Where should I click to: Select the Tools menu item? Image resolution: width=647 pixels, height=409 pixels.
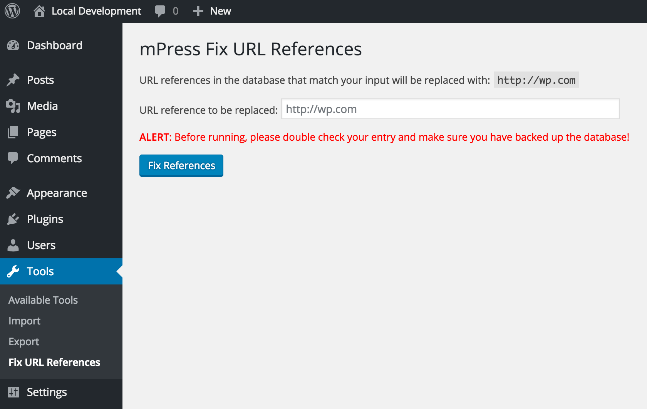[x=40, y=271]
